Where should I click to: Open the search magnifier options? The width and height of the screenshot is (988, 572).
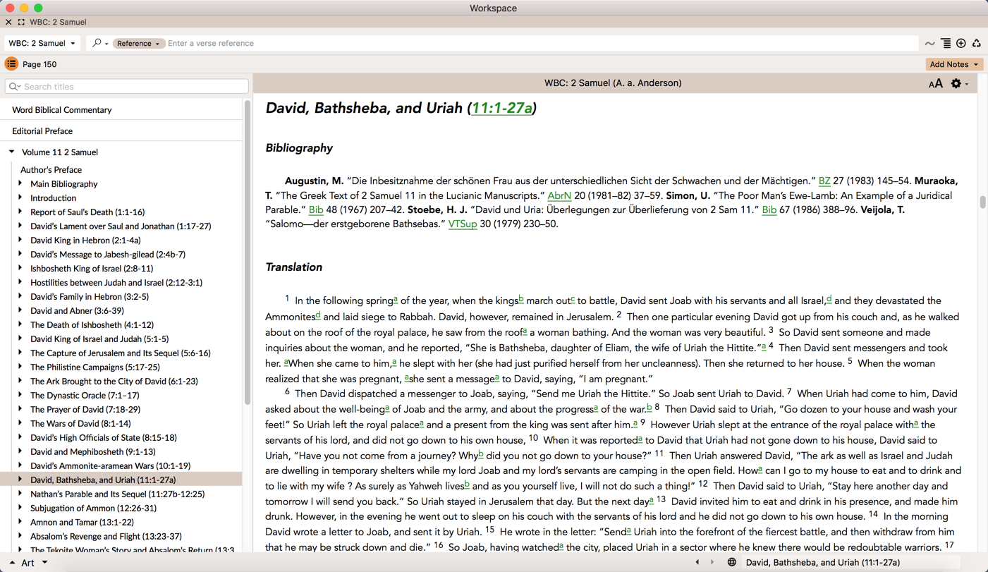(99, 43)
